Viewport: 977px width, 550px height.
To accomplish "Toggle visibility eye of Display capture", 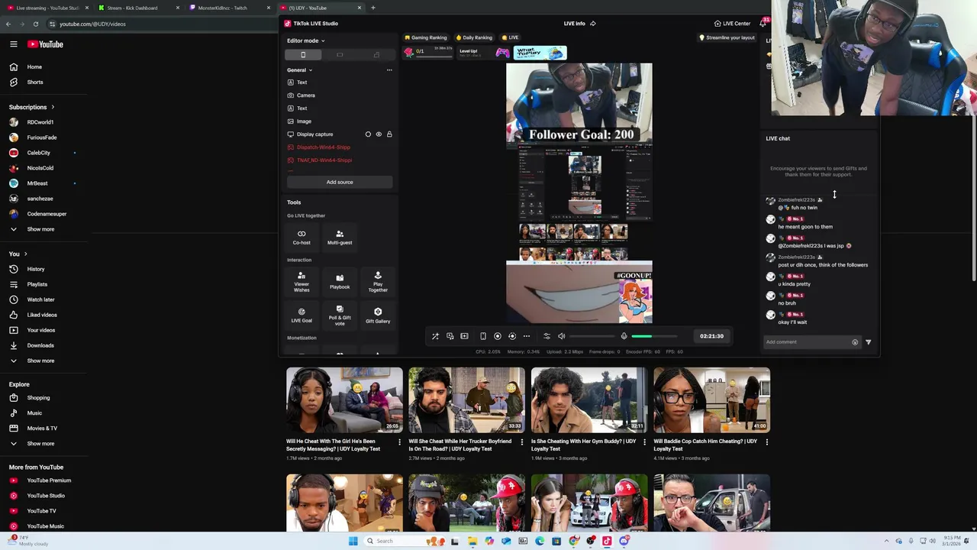I will [379, 134].
